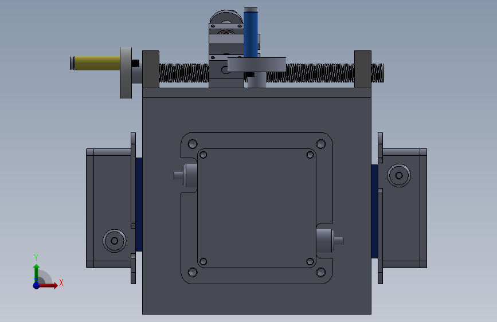Select the right bearing block on the screw
497x322 pixels.
pos(363,69)
